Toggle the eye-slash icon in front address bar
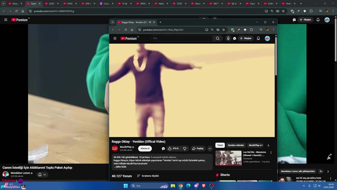The height and width of the screenshot is (190, 337). tap(218, 30)
